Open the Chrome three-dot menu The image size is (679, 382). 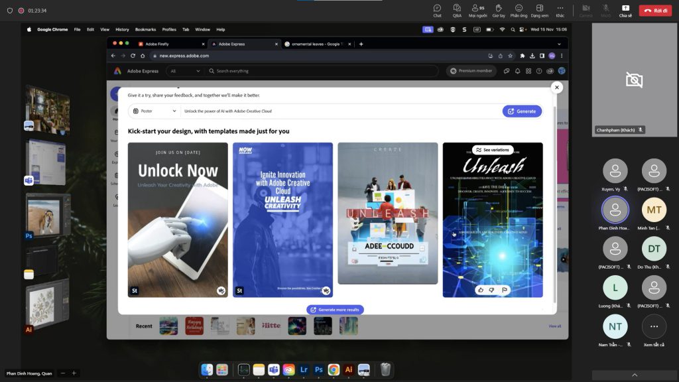click(562, 56)
